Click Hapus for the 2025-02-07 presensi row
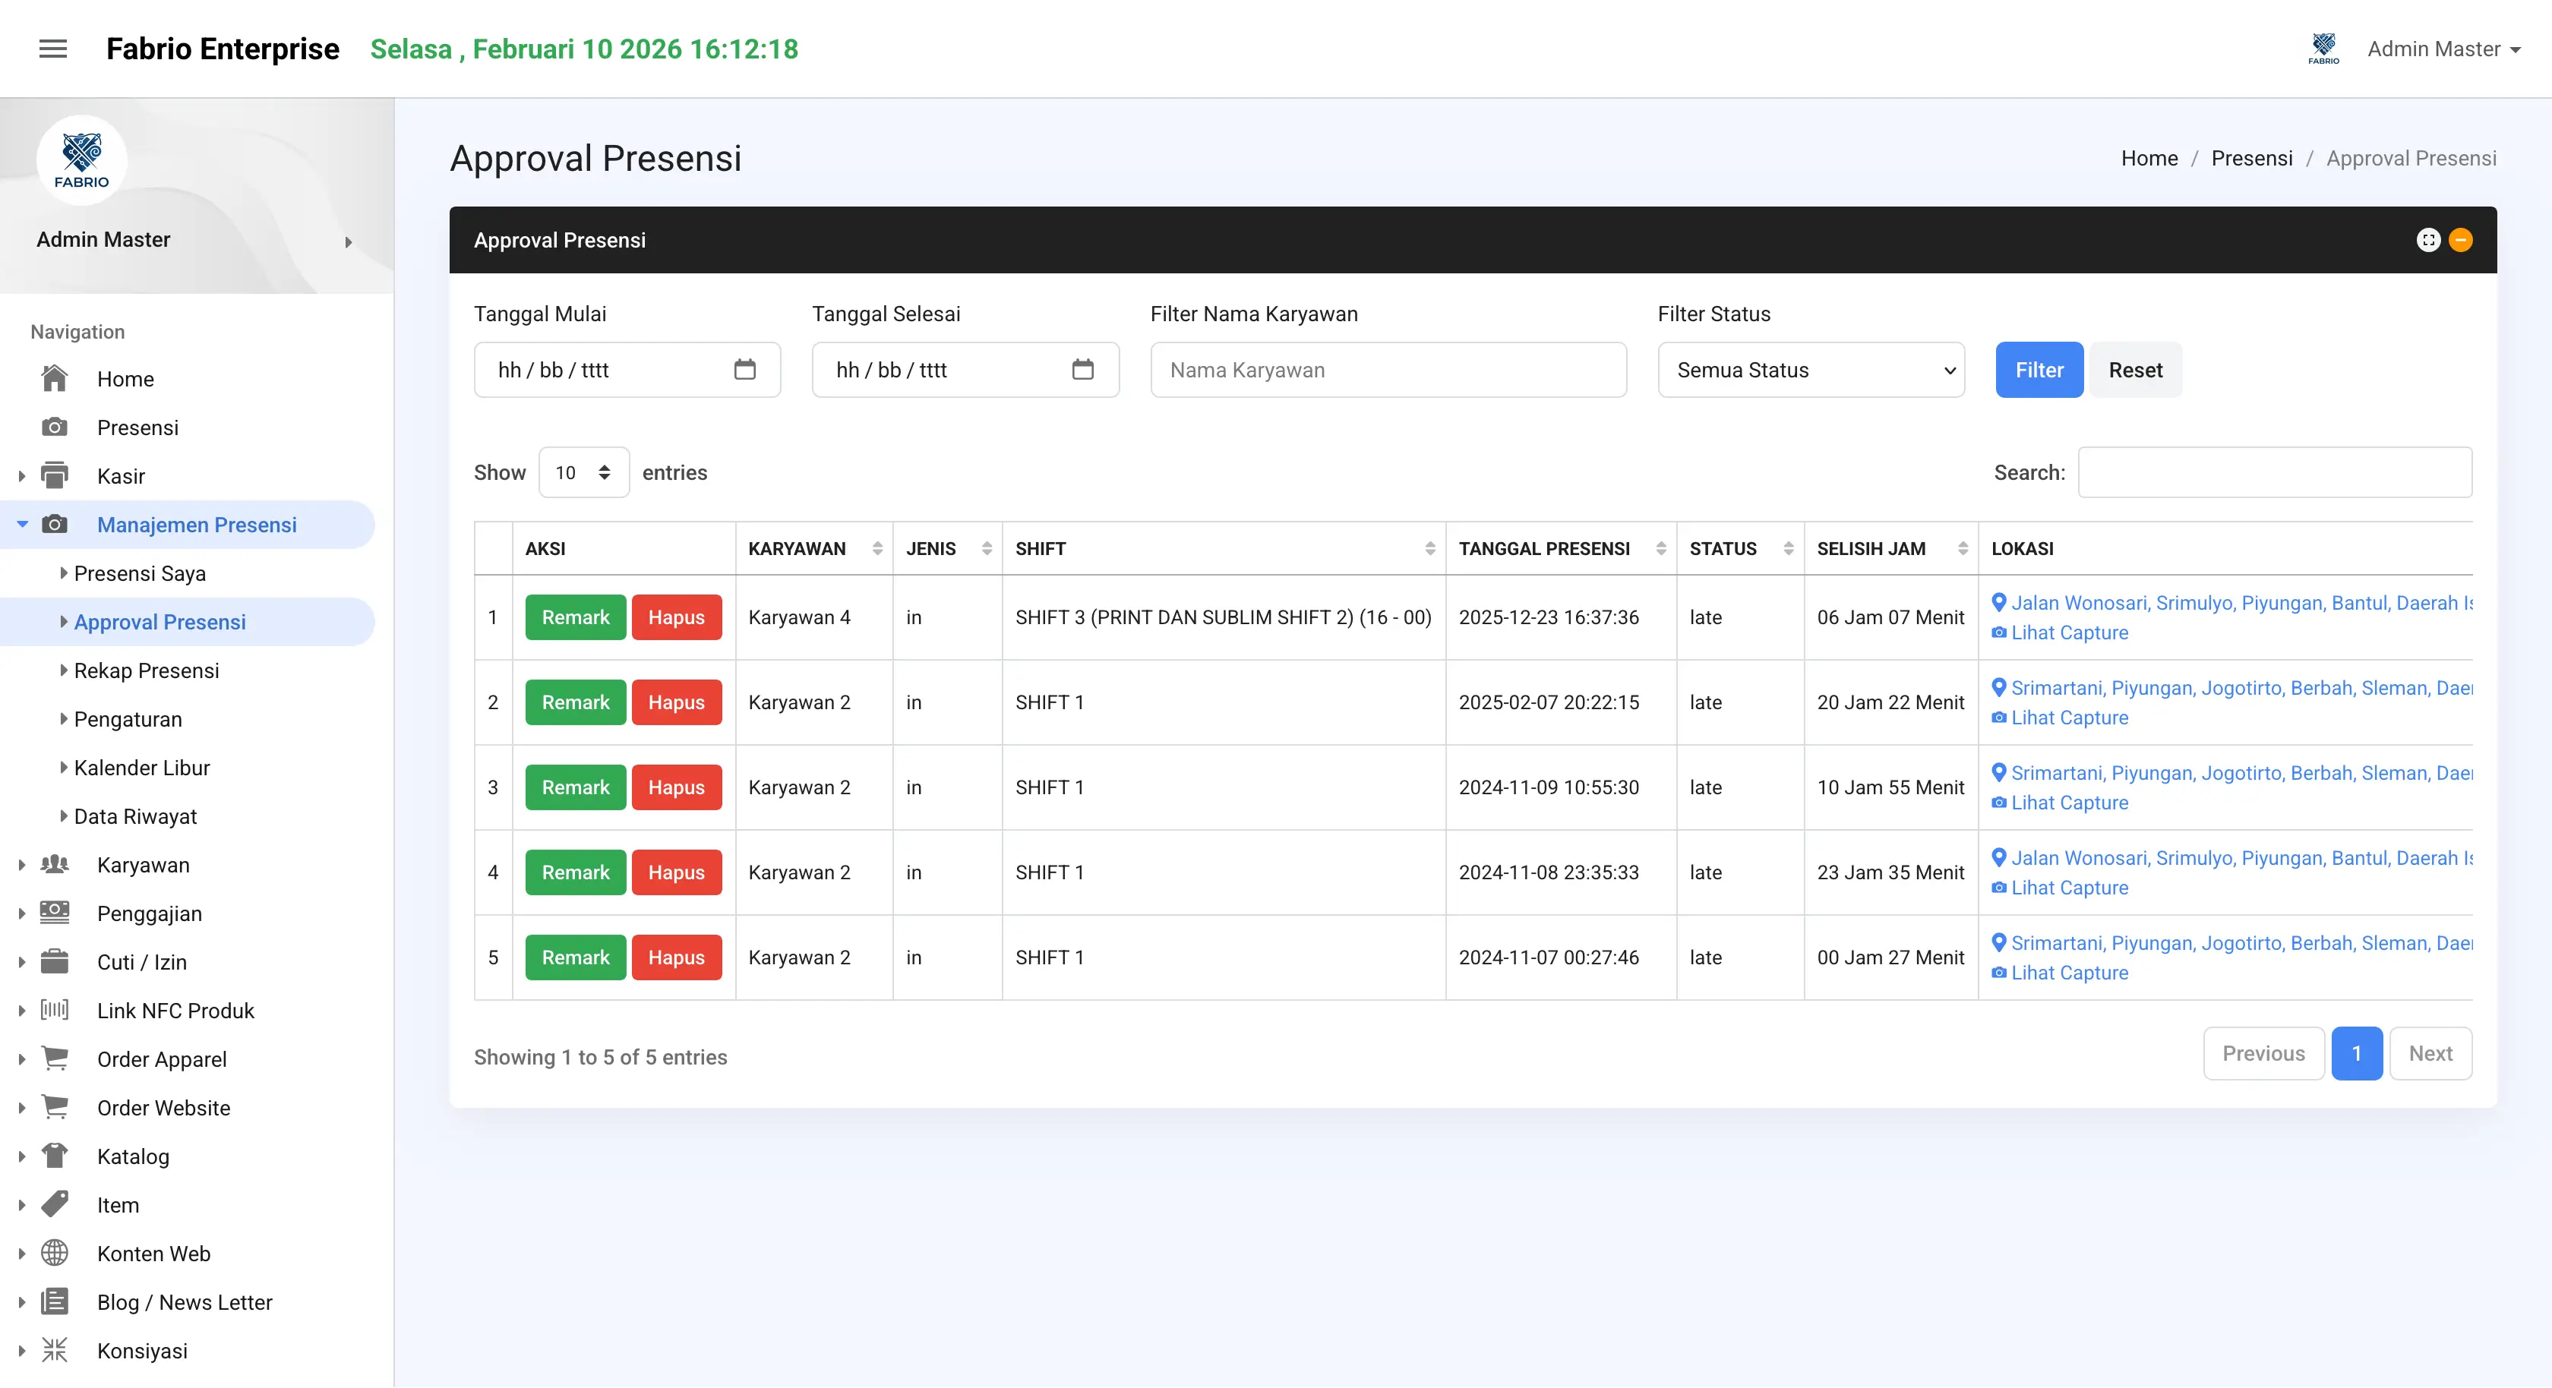Image resolution: width=2552 pixels, height=1388 pixels. 676,702
